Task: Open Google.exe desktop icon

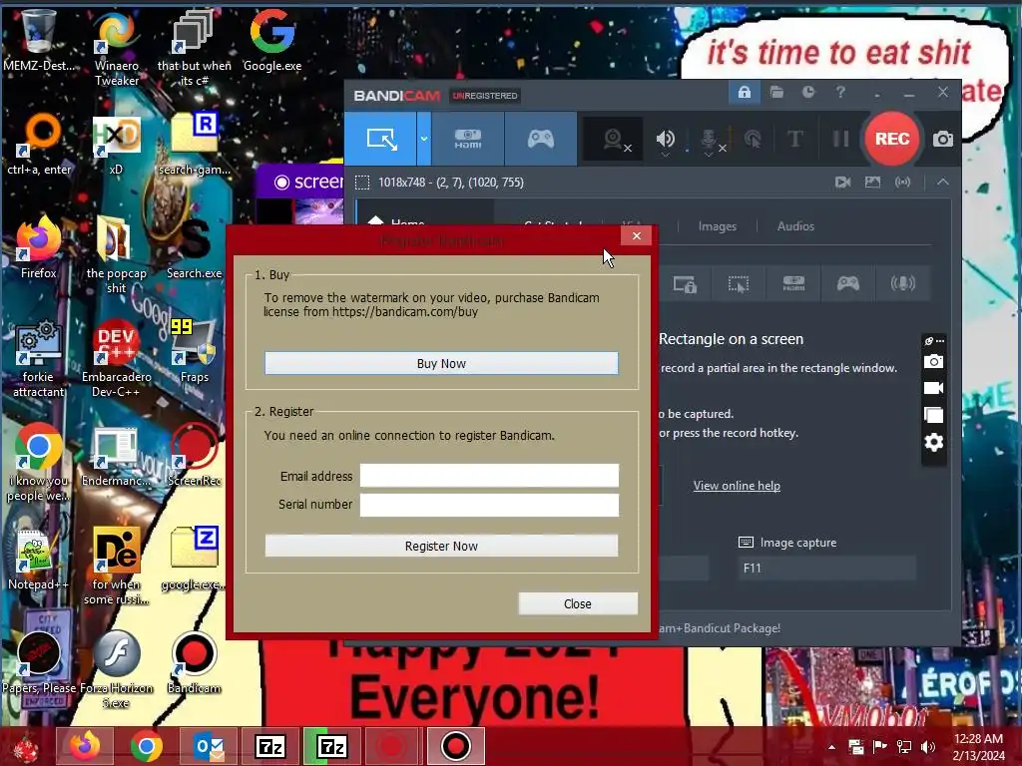Action: click(x=271, y=39)
